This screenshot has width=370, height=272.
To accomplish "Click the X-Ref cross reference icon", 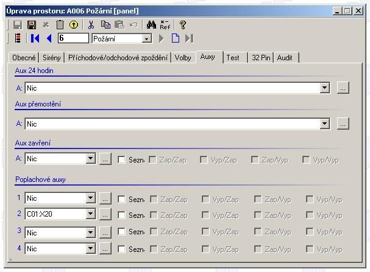I will [165, 25].
